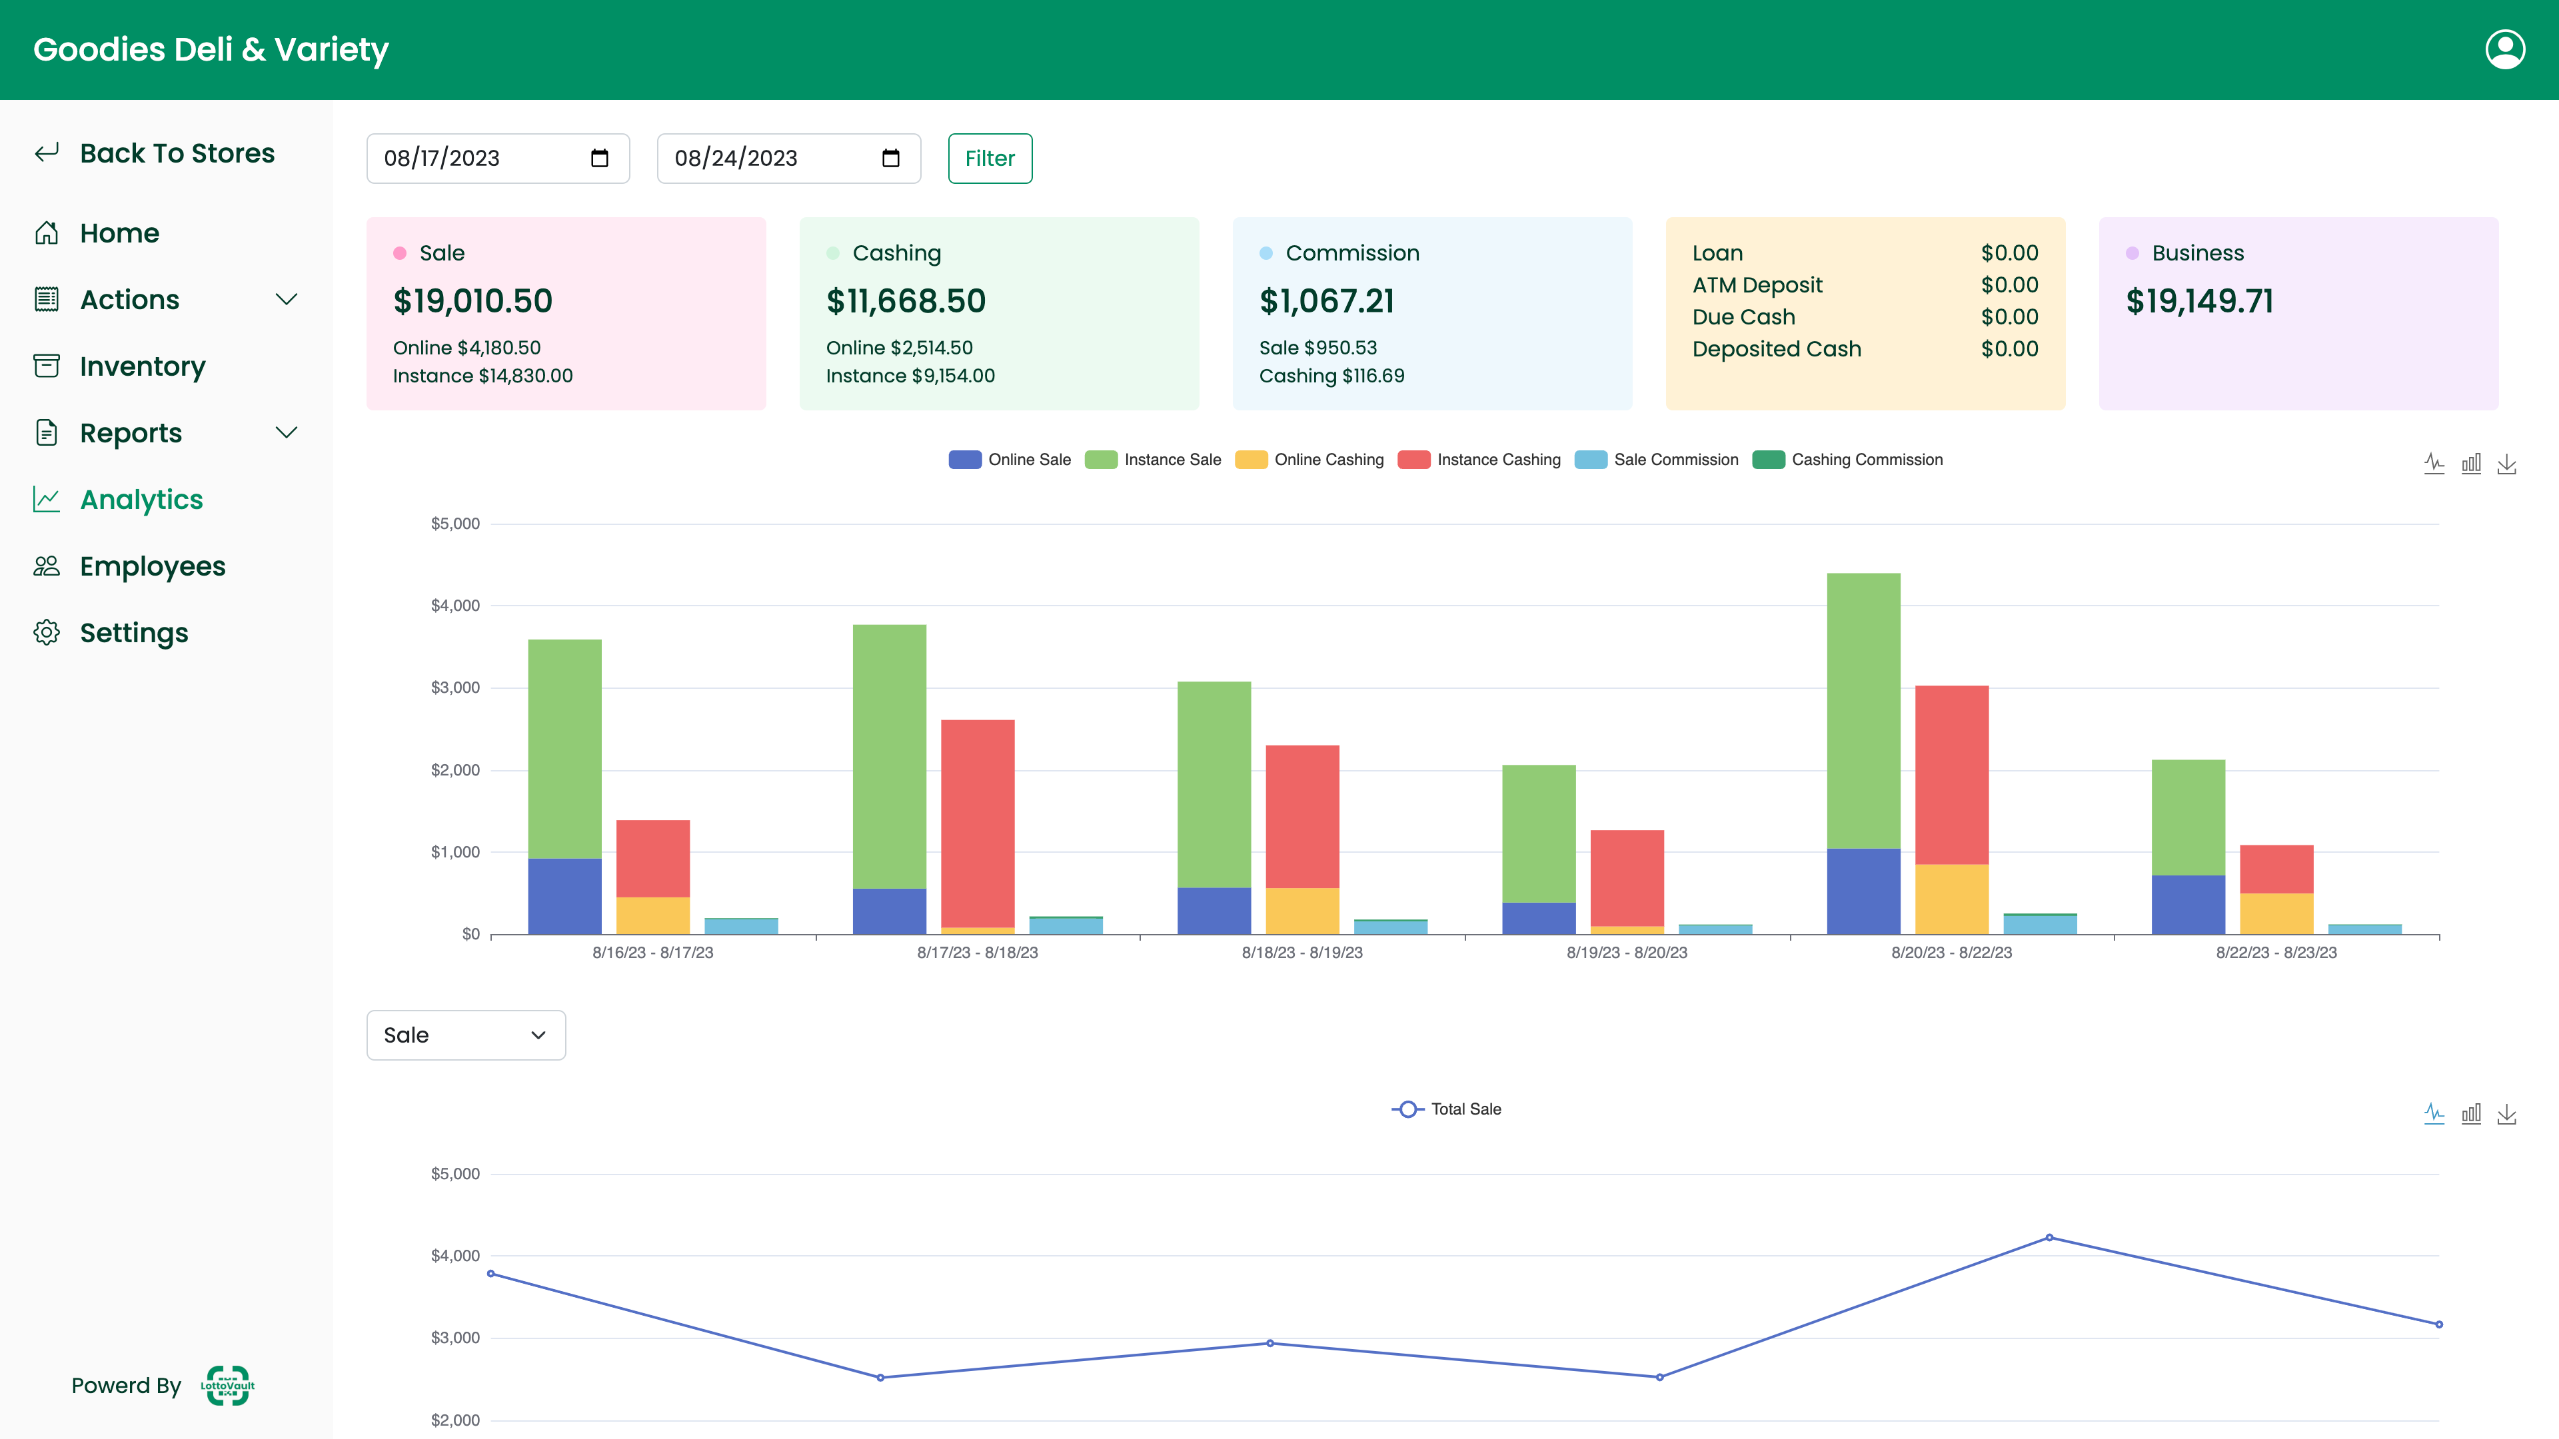Open the user profile icon

(x=2504, y=50)
